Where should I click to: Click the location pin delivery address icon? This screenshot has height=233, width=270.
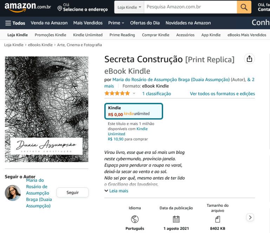tap(60, 8)
